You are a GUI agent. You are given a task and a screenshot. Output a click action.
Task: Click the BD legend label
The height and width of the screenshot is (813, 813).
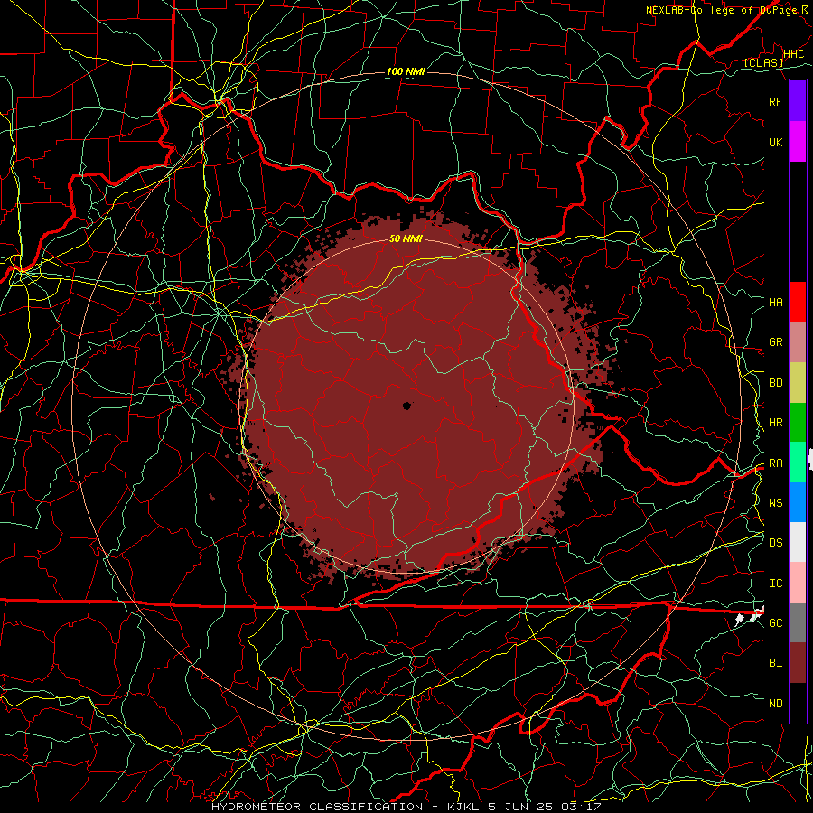tap(775, 383)
